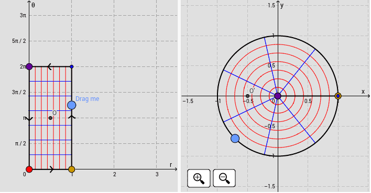Click the 'π / 2' axis label
The image size is (371, 193).
(20, 143)
